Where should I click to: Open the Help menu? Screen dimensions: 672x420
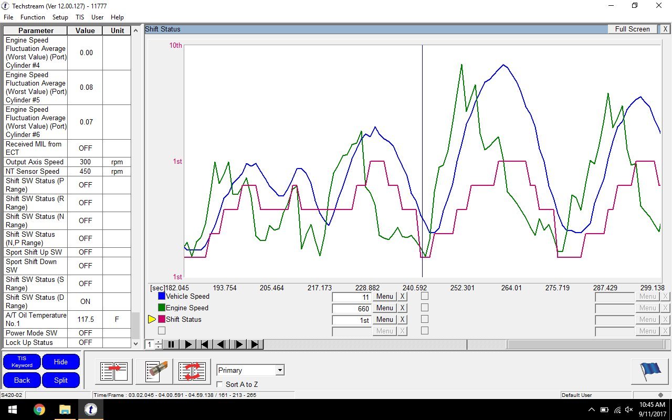pyautogui.click(x=117, y=17)
